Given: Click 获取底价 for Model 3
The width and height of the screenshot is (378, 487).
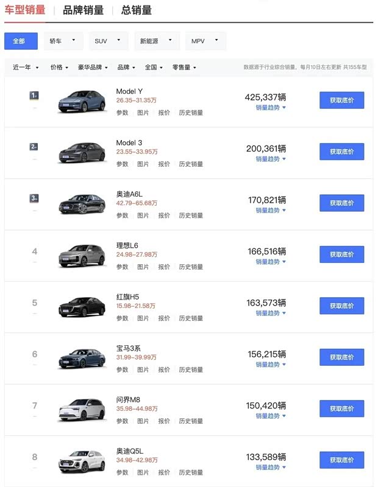Looking at the screenshot, I should pos(341,152).
